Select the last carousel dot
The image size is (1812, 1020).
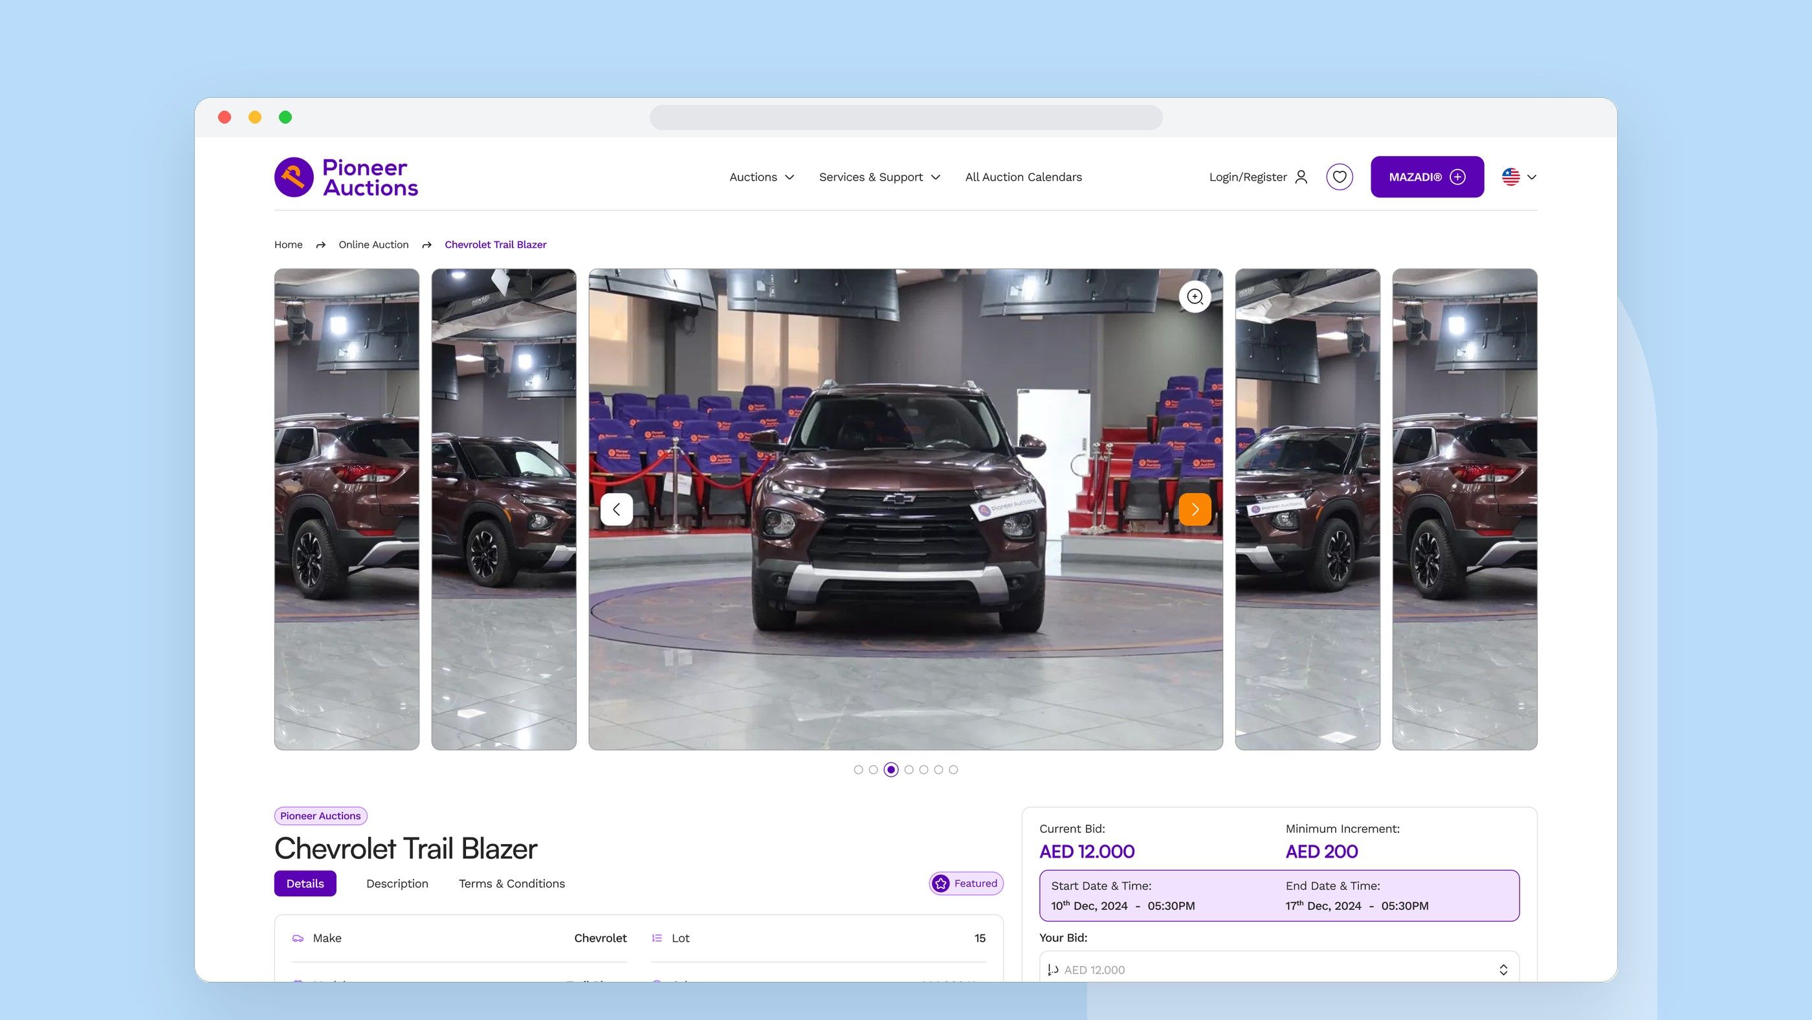click(x=953, y=770)
